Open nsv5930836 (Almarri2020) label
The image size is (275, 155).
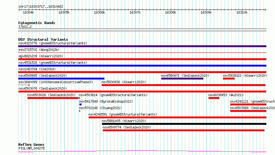coord(124,82)
